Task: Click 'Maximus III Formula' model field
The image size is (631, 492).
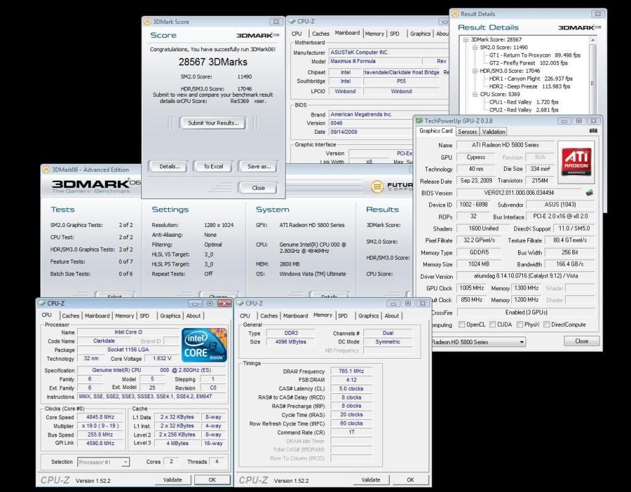Action: (375, 61)
